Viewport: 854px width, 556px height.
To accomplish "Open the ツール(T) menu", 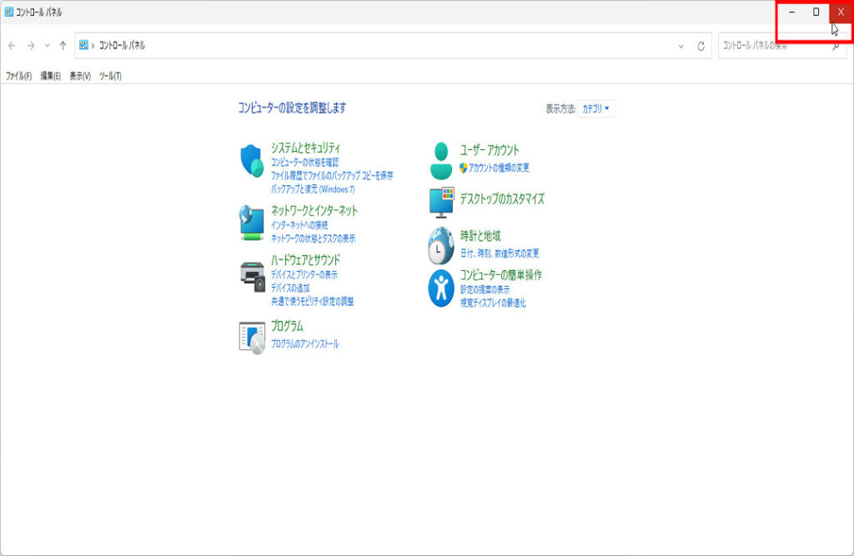I will point(110,76).
